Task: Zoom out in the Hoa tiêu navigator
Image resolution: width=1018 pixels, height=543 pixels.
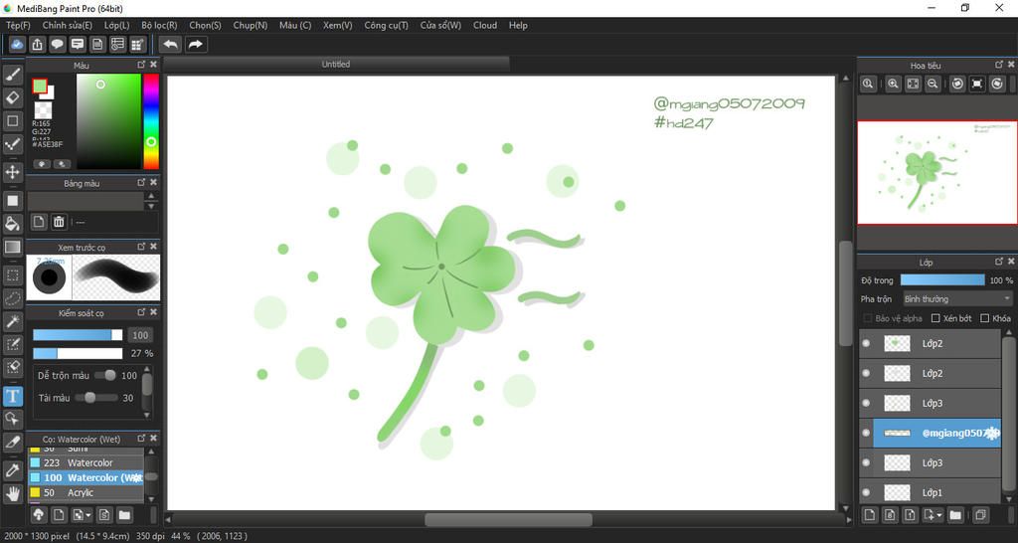Action: point(933,84)
